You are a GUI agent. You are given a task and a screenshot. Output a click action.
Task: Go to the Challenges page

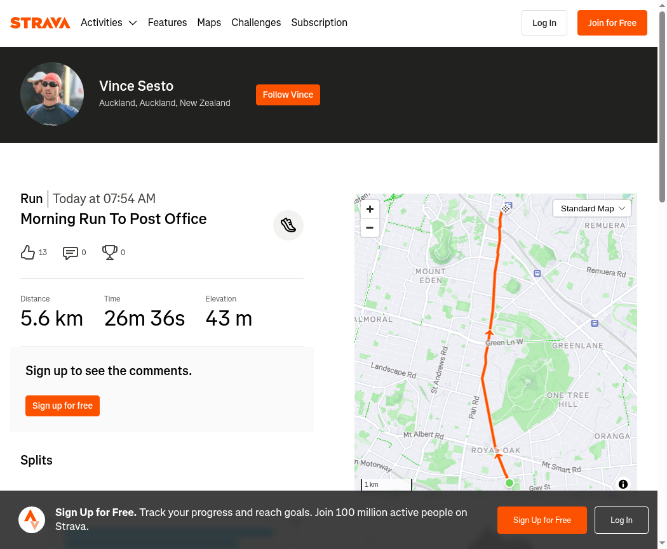click(x=256, y=22)
